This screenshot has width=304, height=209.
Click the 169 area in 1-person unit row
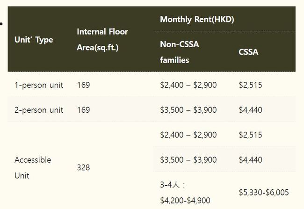click(x=83, y=85)
